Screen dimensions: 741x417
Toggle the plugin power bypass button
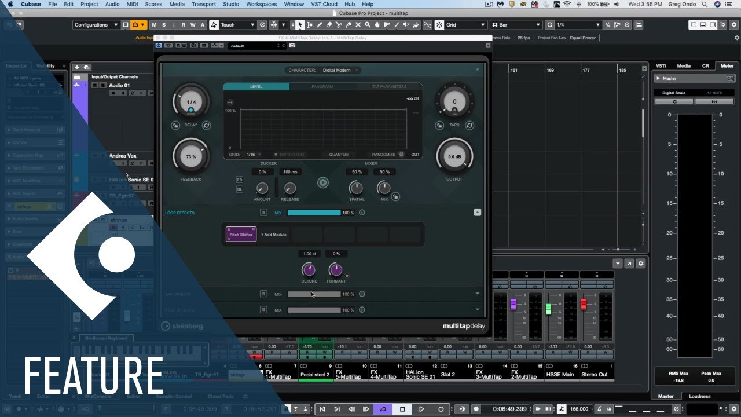coord(158,46)
